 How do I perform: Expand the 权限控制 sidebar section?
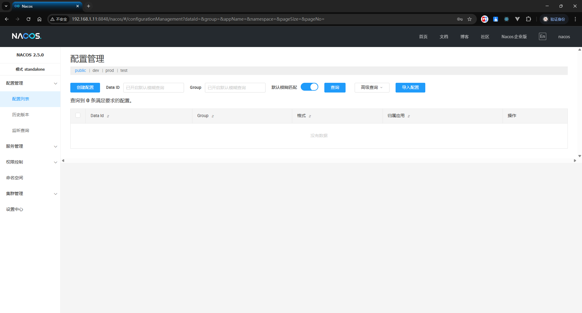[30, 162]
